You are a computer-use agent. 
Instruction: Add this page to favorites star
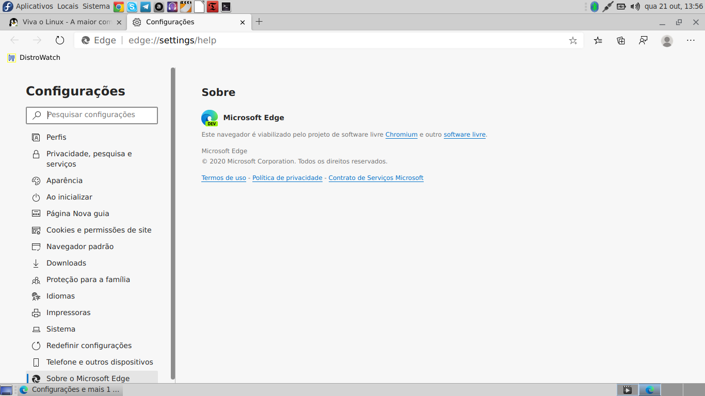coord(573,40)
